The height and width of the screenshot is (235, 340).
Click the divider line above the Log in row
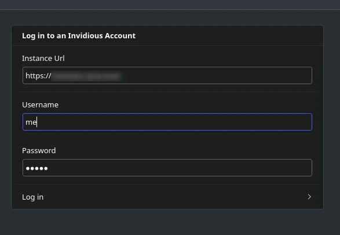point(167,184)
